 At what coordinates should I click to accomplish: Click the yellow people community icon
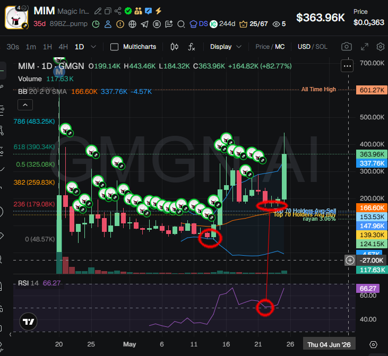[139, 11]
